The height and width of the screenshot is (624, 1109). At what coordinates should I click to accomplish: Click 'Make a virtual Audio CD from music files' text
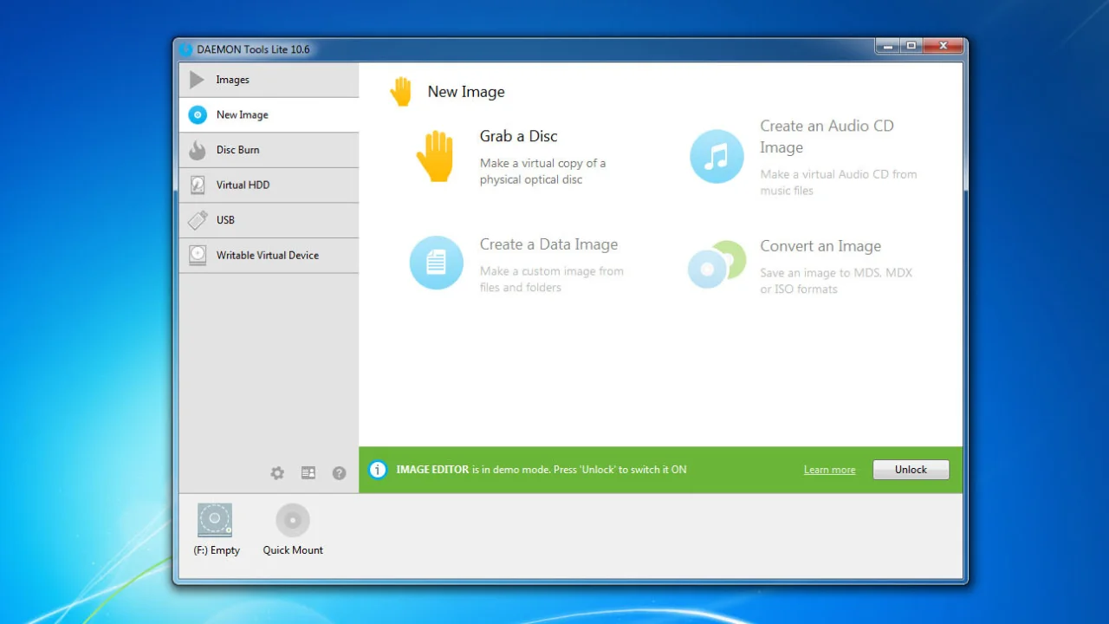click(x=839, y=182)
